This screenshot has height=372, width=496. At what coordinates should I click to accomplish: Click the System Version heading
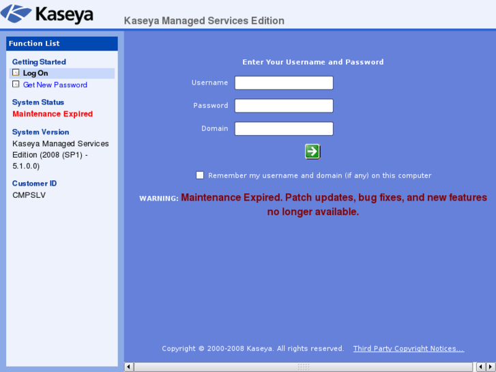click(x=40, y=132)
